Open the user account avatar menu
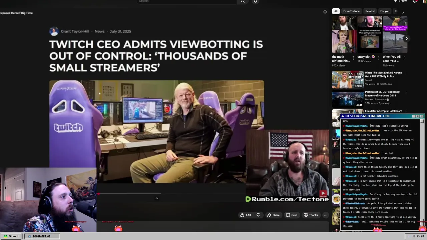This screenshot has height=240, width=427. click(425, 1)
